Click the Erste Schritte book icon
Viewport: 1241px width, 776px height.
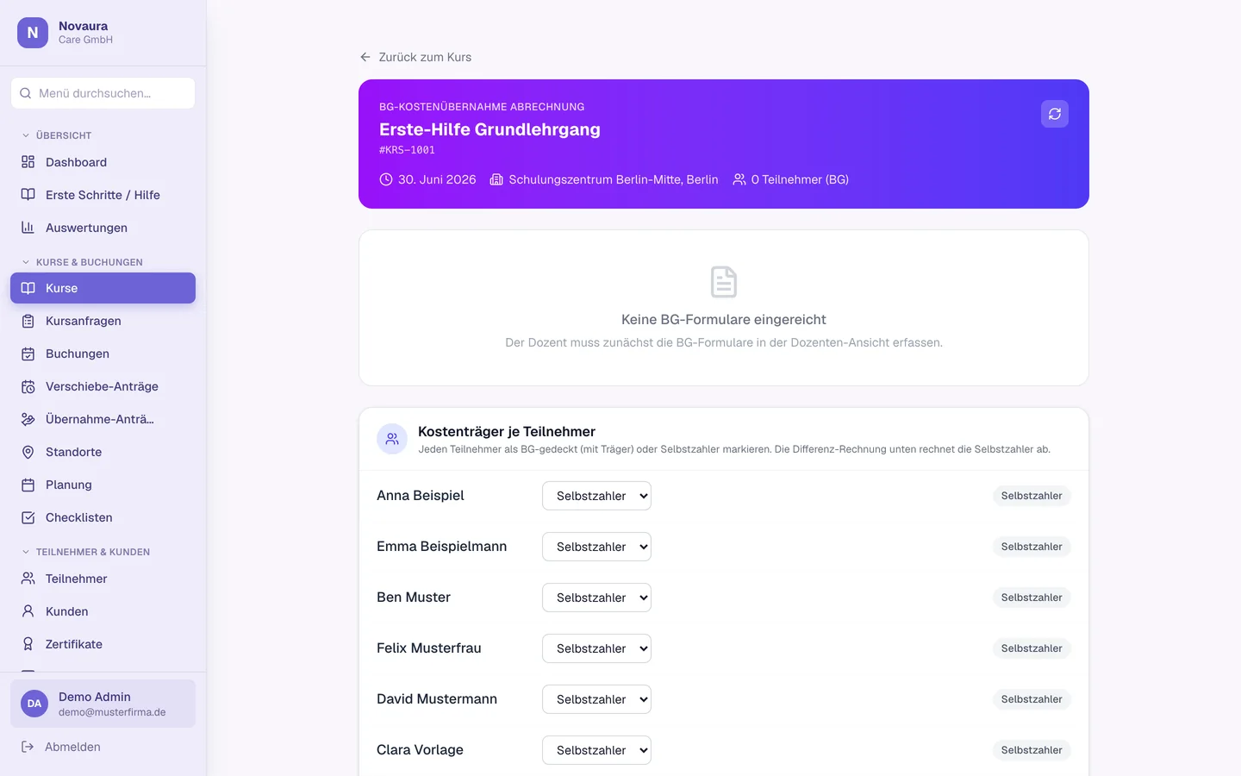click(x=28, y=195)
